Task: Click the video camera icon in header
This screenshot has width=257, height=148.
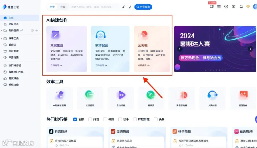Action: point(212,7)
